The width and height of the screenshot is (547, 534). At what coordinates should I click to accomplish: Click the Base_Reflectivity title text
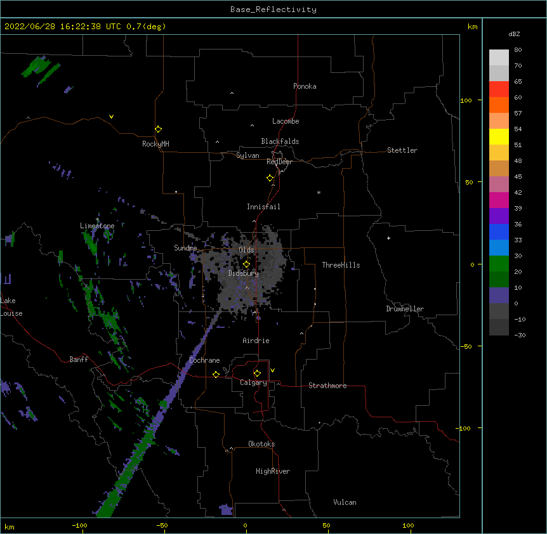pos(273,10)
